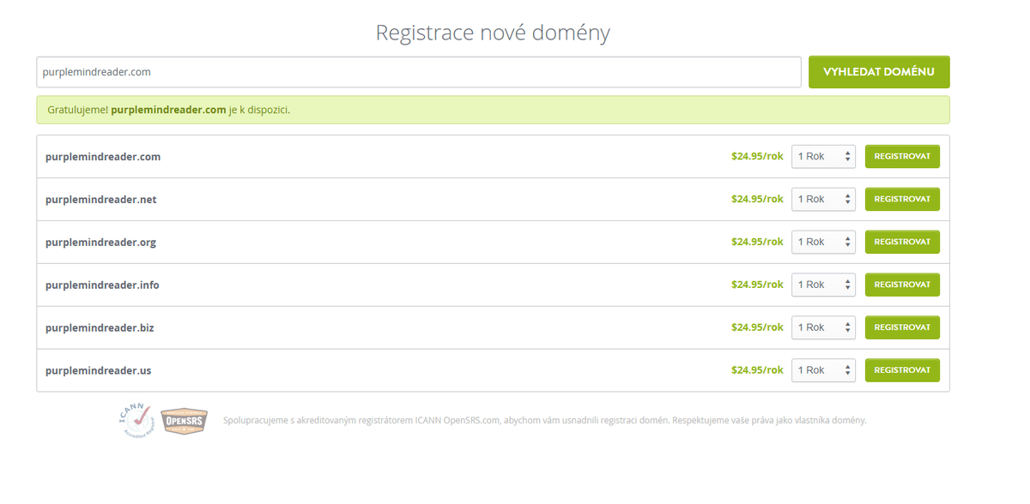Click the $24.95/rok price for .net
The height and width of the screenshot is (504, 1030).
[757, 199]
